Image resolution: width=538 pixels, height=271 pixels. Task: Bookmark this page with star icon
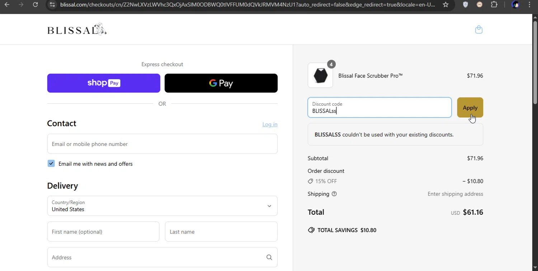(445, 5)
